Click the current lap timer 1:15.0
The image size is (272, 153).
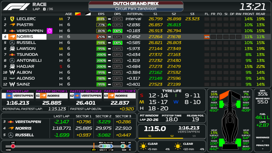coord(155,129)
